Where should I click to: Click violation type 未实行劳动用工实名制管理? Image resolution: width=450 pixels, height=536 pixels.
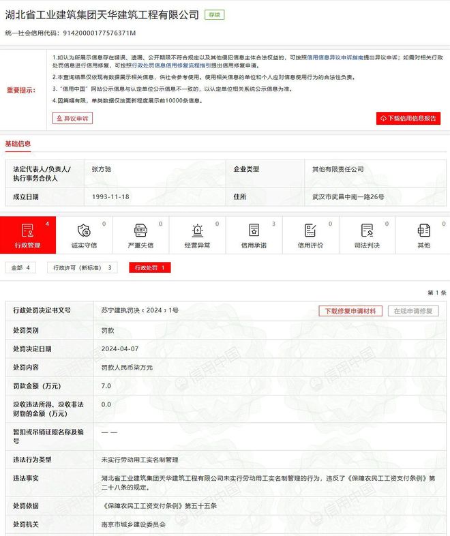pos(140,460)
